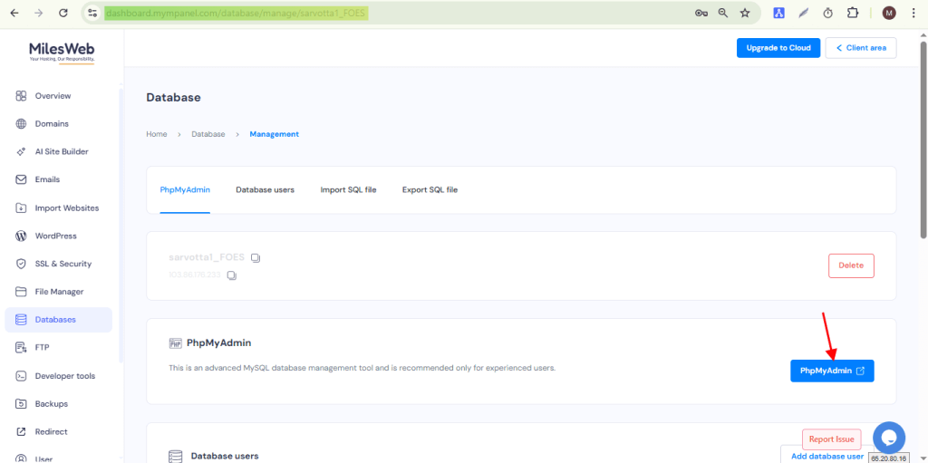Copy the database name sarvotta1_FOES
The height and width of the screenshot is (463, 928).
(256, 258)
